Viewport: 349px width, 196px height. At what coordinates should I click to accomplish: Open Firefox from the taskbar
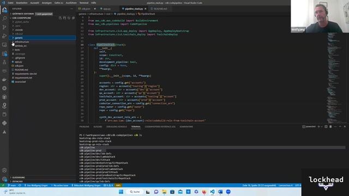click(x=204, y=192)
